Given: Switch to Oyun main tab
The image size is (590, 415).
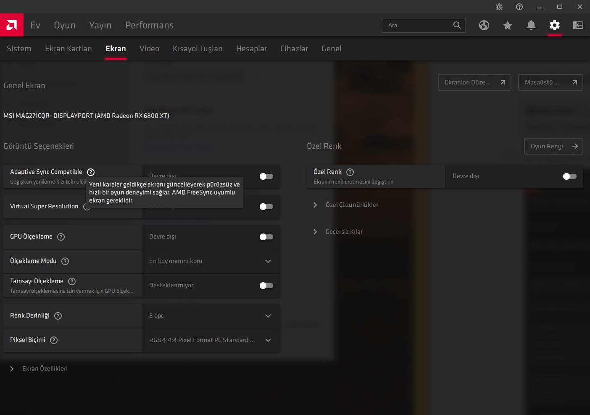Looking at the screenshot, I should (x=65, y=25).
